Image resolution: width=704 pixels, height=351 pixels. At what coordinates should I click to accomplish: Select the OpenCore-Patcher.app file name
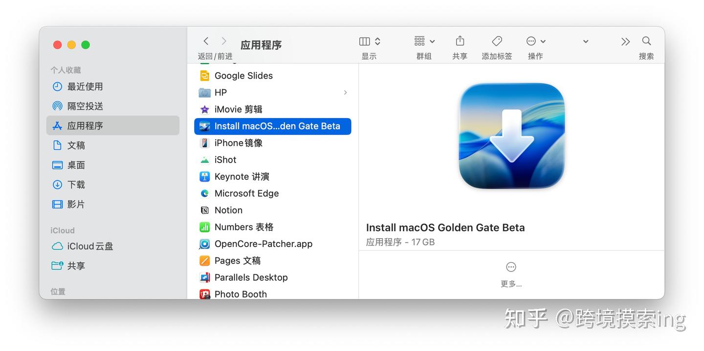tap(264, 244)
